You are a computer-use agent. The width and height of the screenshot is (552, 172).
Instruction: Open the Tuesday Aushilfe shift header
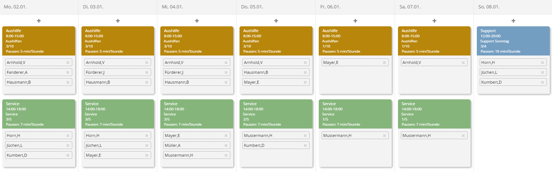point(118,41)
